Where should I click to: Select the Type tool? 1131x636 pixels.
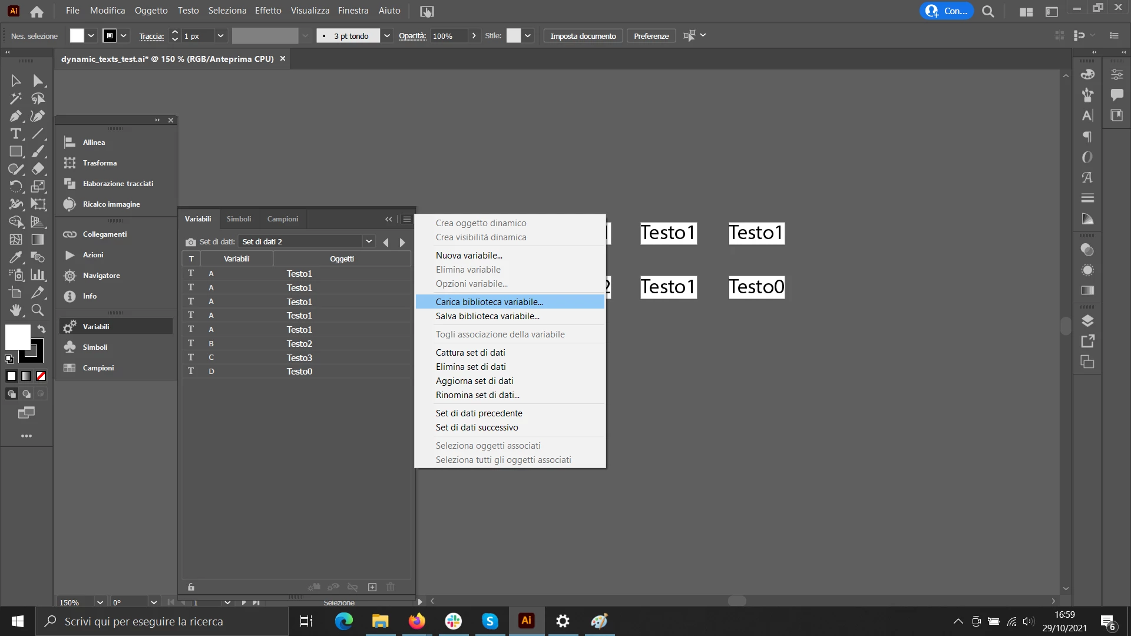tap(15, 134)
